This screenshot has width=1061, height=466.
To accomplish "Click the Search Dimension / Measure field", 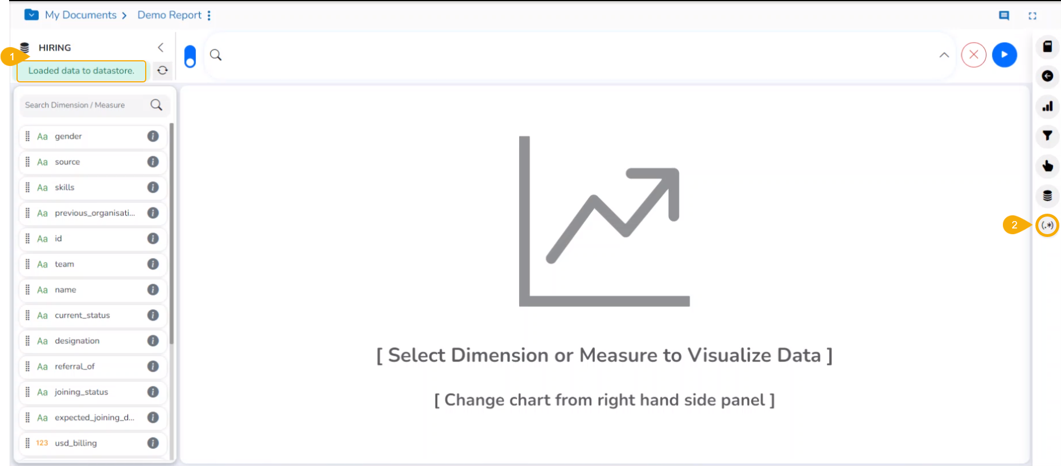I will [x=85, y=105].
